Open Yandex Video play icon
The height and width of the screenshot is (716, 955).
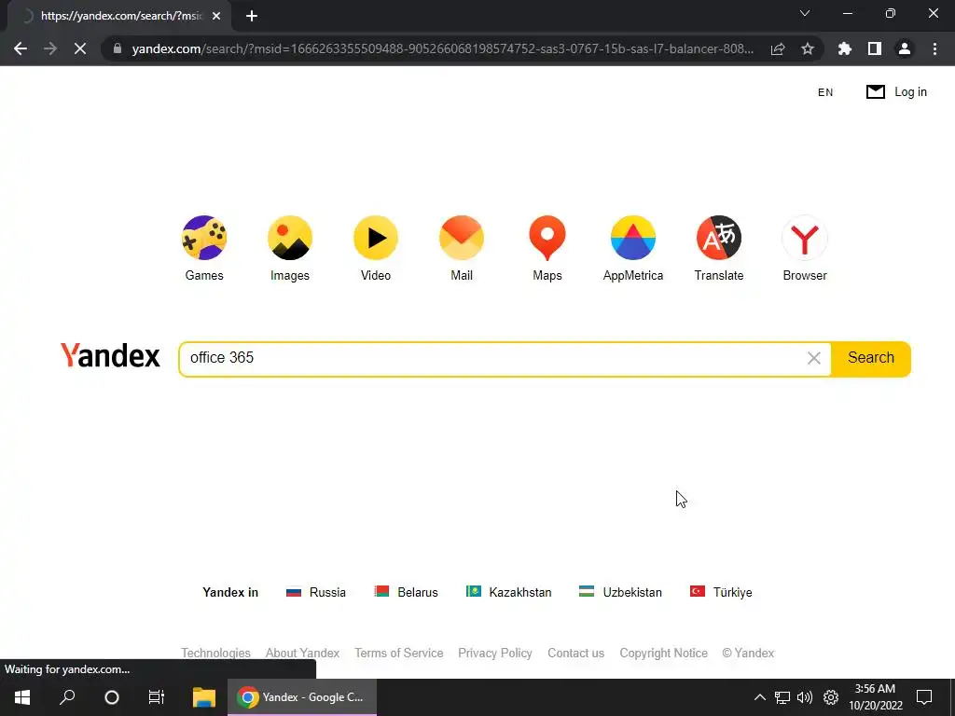click(x=376, y=238)
